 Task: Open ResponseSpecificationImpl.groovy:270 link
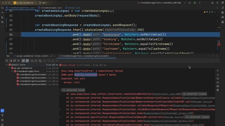pos(168,113)
